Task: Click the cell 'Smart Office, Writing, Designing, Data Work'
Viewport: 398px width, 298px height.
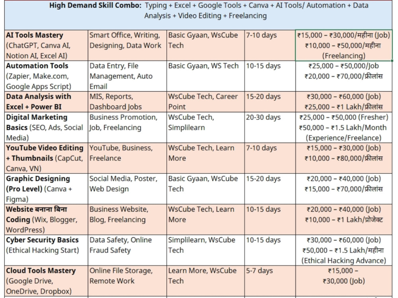Action: pos(127,45)
